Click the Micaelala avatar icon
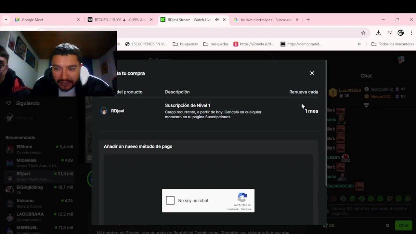Screen dimensions: 416x234 click(10, 163)
